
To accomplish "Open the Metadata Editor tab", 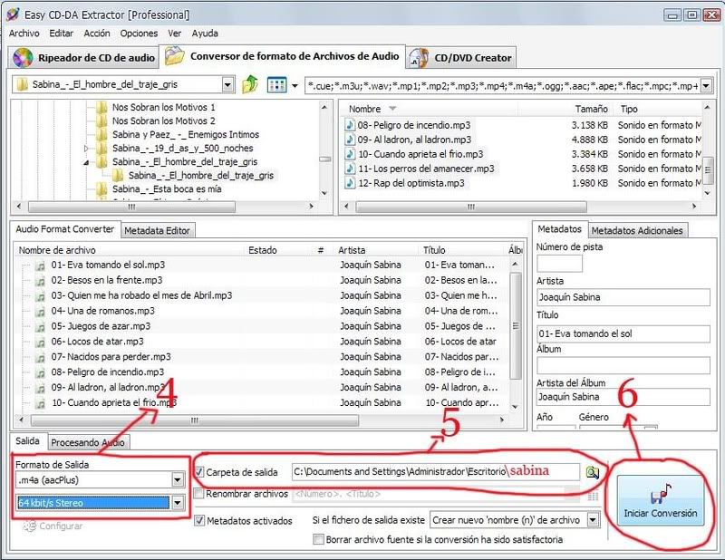I will tap(157, 231).
